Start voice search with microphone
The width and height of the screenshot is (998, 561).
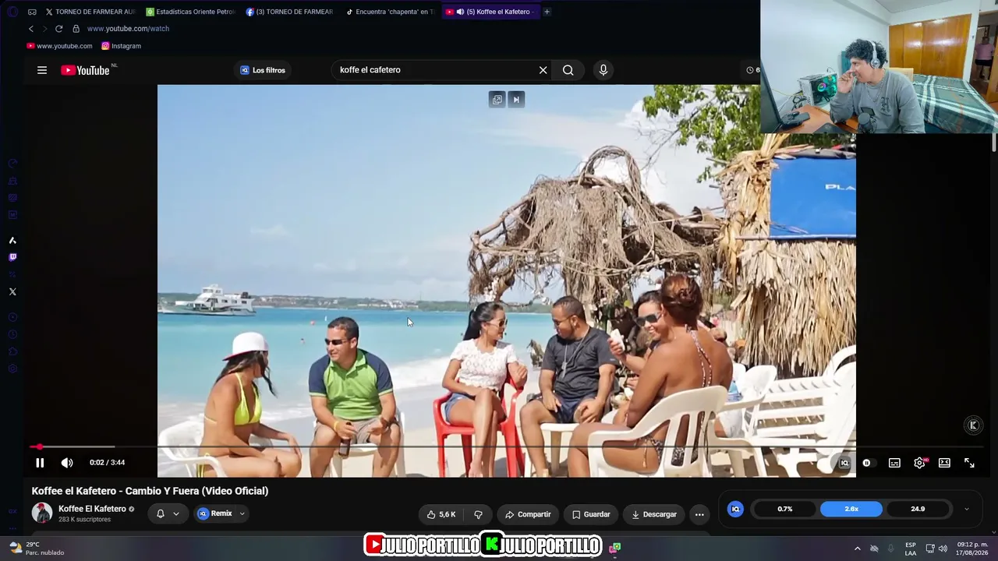[x=603, y=70]
